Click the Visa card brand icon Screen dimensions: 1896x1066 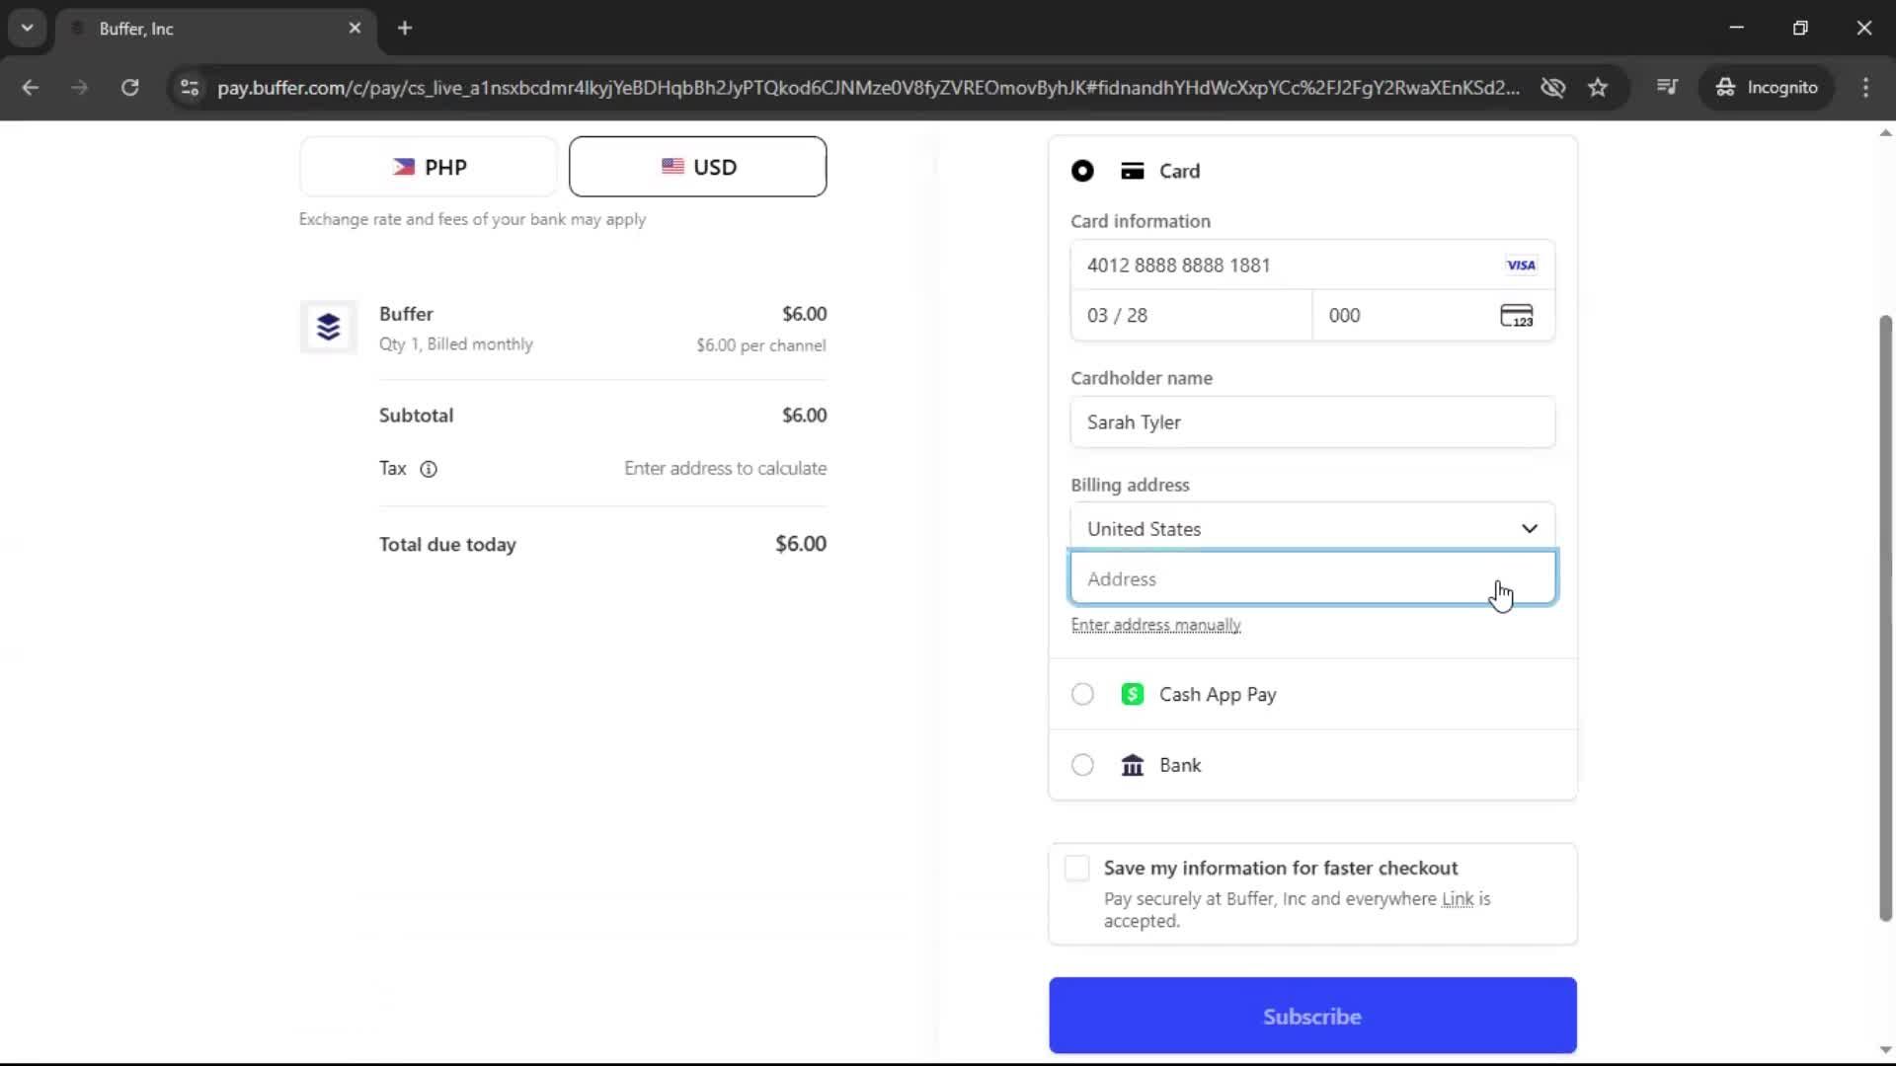tap(1521, 265)
